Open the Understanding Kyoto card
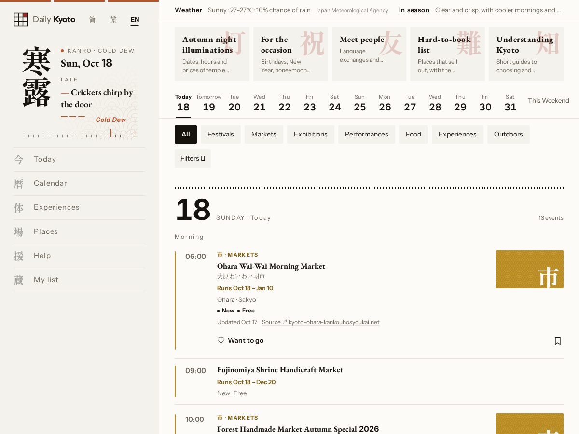This screenshot has height=434, width=579. [x=526, y=54]
